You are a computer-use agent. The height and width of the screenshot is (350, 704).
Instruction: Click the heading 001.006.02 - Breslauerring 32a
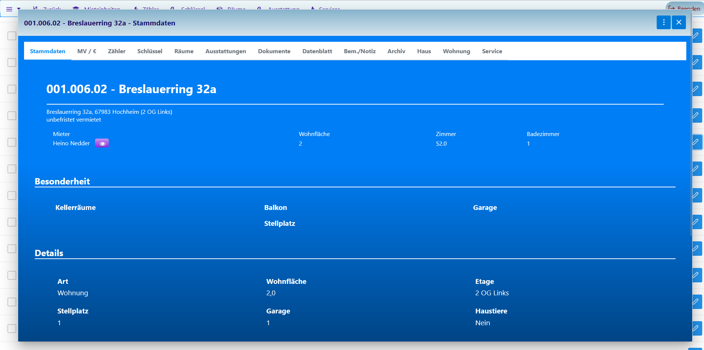pyautogui.click(x=131, y=89)
